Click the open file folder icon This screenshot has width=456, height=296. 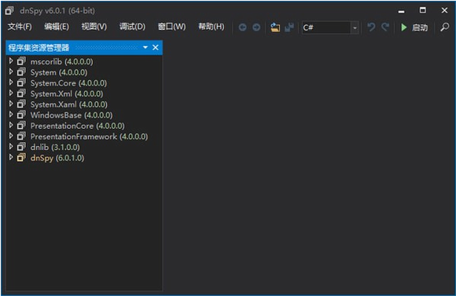[x=275, y=27]
